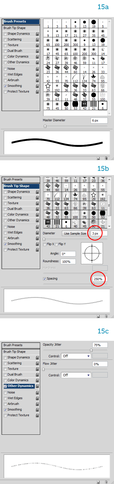Click the angle and roundness crosshair preview
Screen dimensions: 114x484
[x=91, y=253]
